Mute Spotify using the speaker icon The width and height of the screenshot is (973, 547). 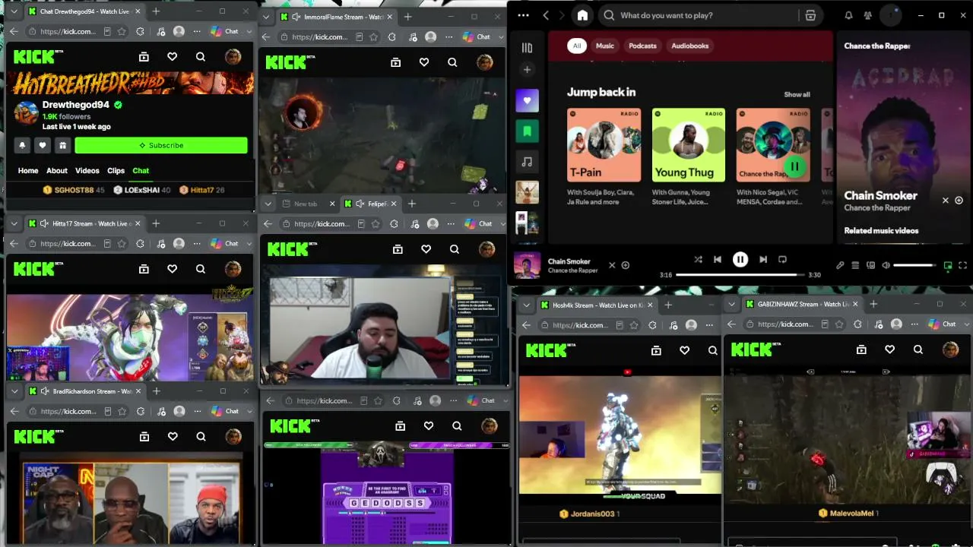pos(886,265)
